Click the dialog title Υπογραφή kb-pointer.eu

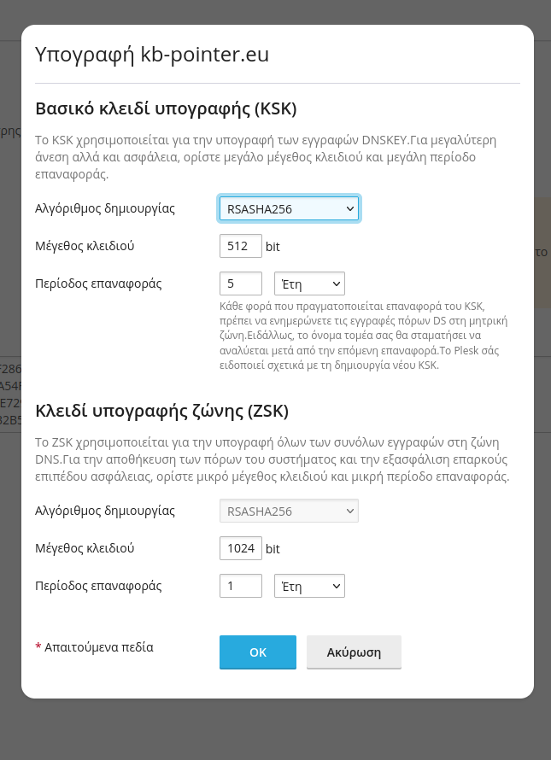tap(152, 55)
